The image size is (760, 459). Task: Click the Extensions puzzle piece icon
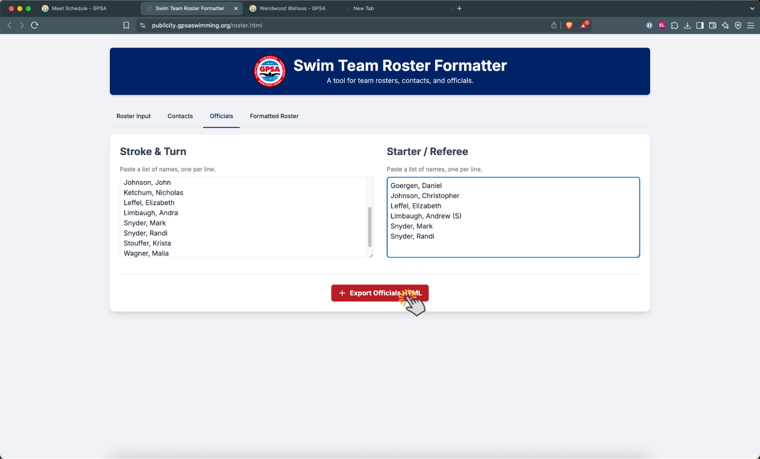(x=674, y=25)
